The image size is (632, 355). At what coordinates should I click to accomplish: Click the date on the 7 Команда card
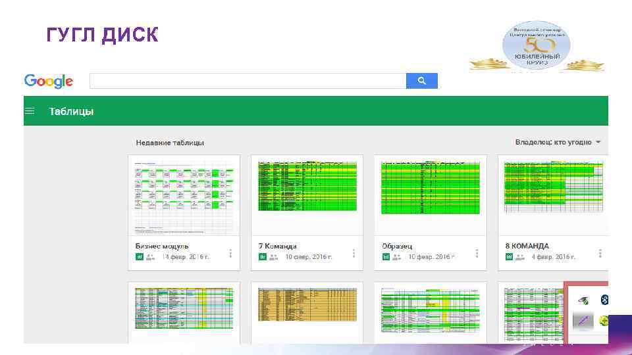[309, 257]
